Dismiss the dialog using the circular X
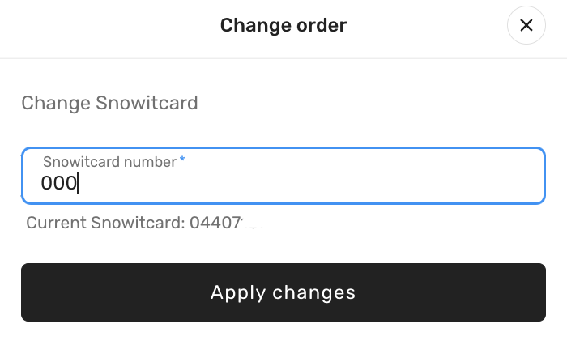Image resolution: width=567 pixels, height=345 pixels. (x=526, y=25)
